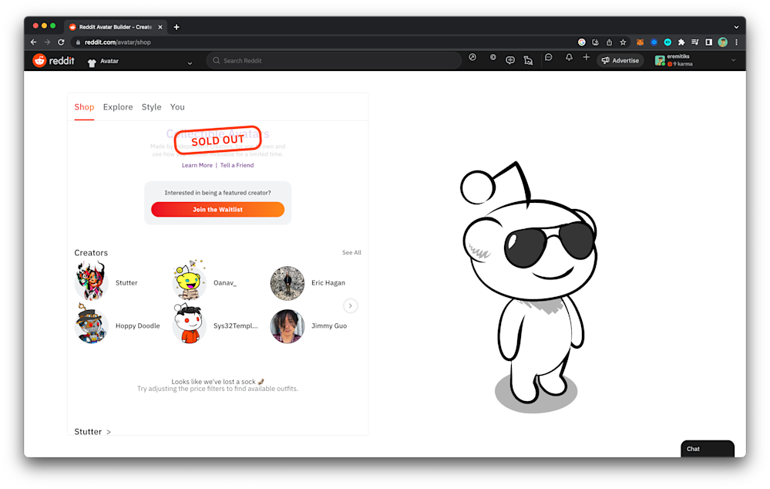Viewport: 770px width, 489px height.
Task: Click the reddit.com address bar
Action: [324, 42]
